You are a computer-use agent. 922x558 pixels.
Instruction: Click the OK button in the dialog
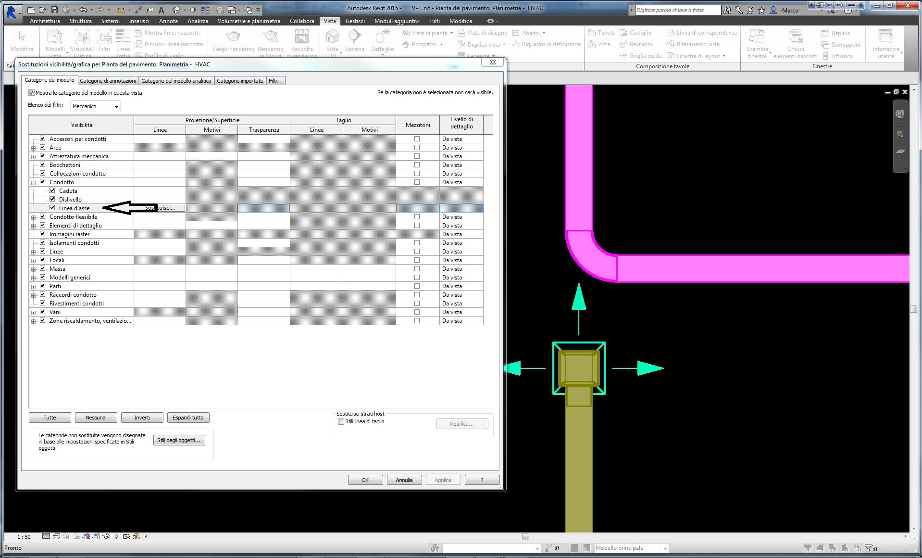[x=365, y=480]
